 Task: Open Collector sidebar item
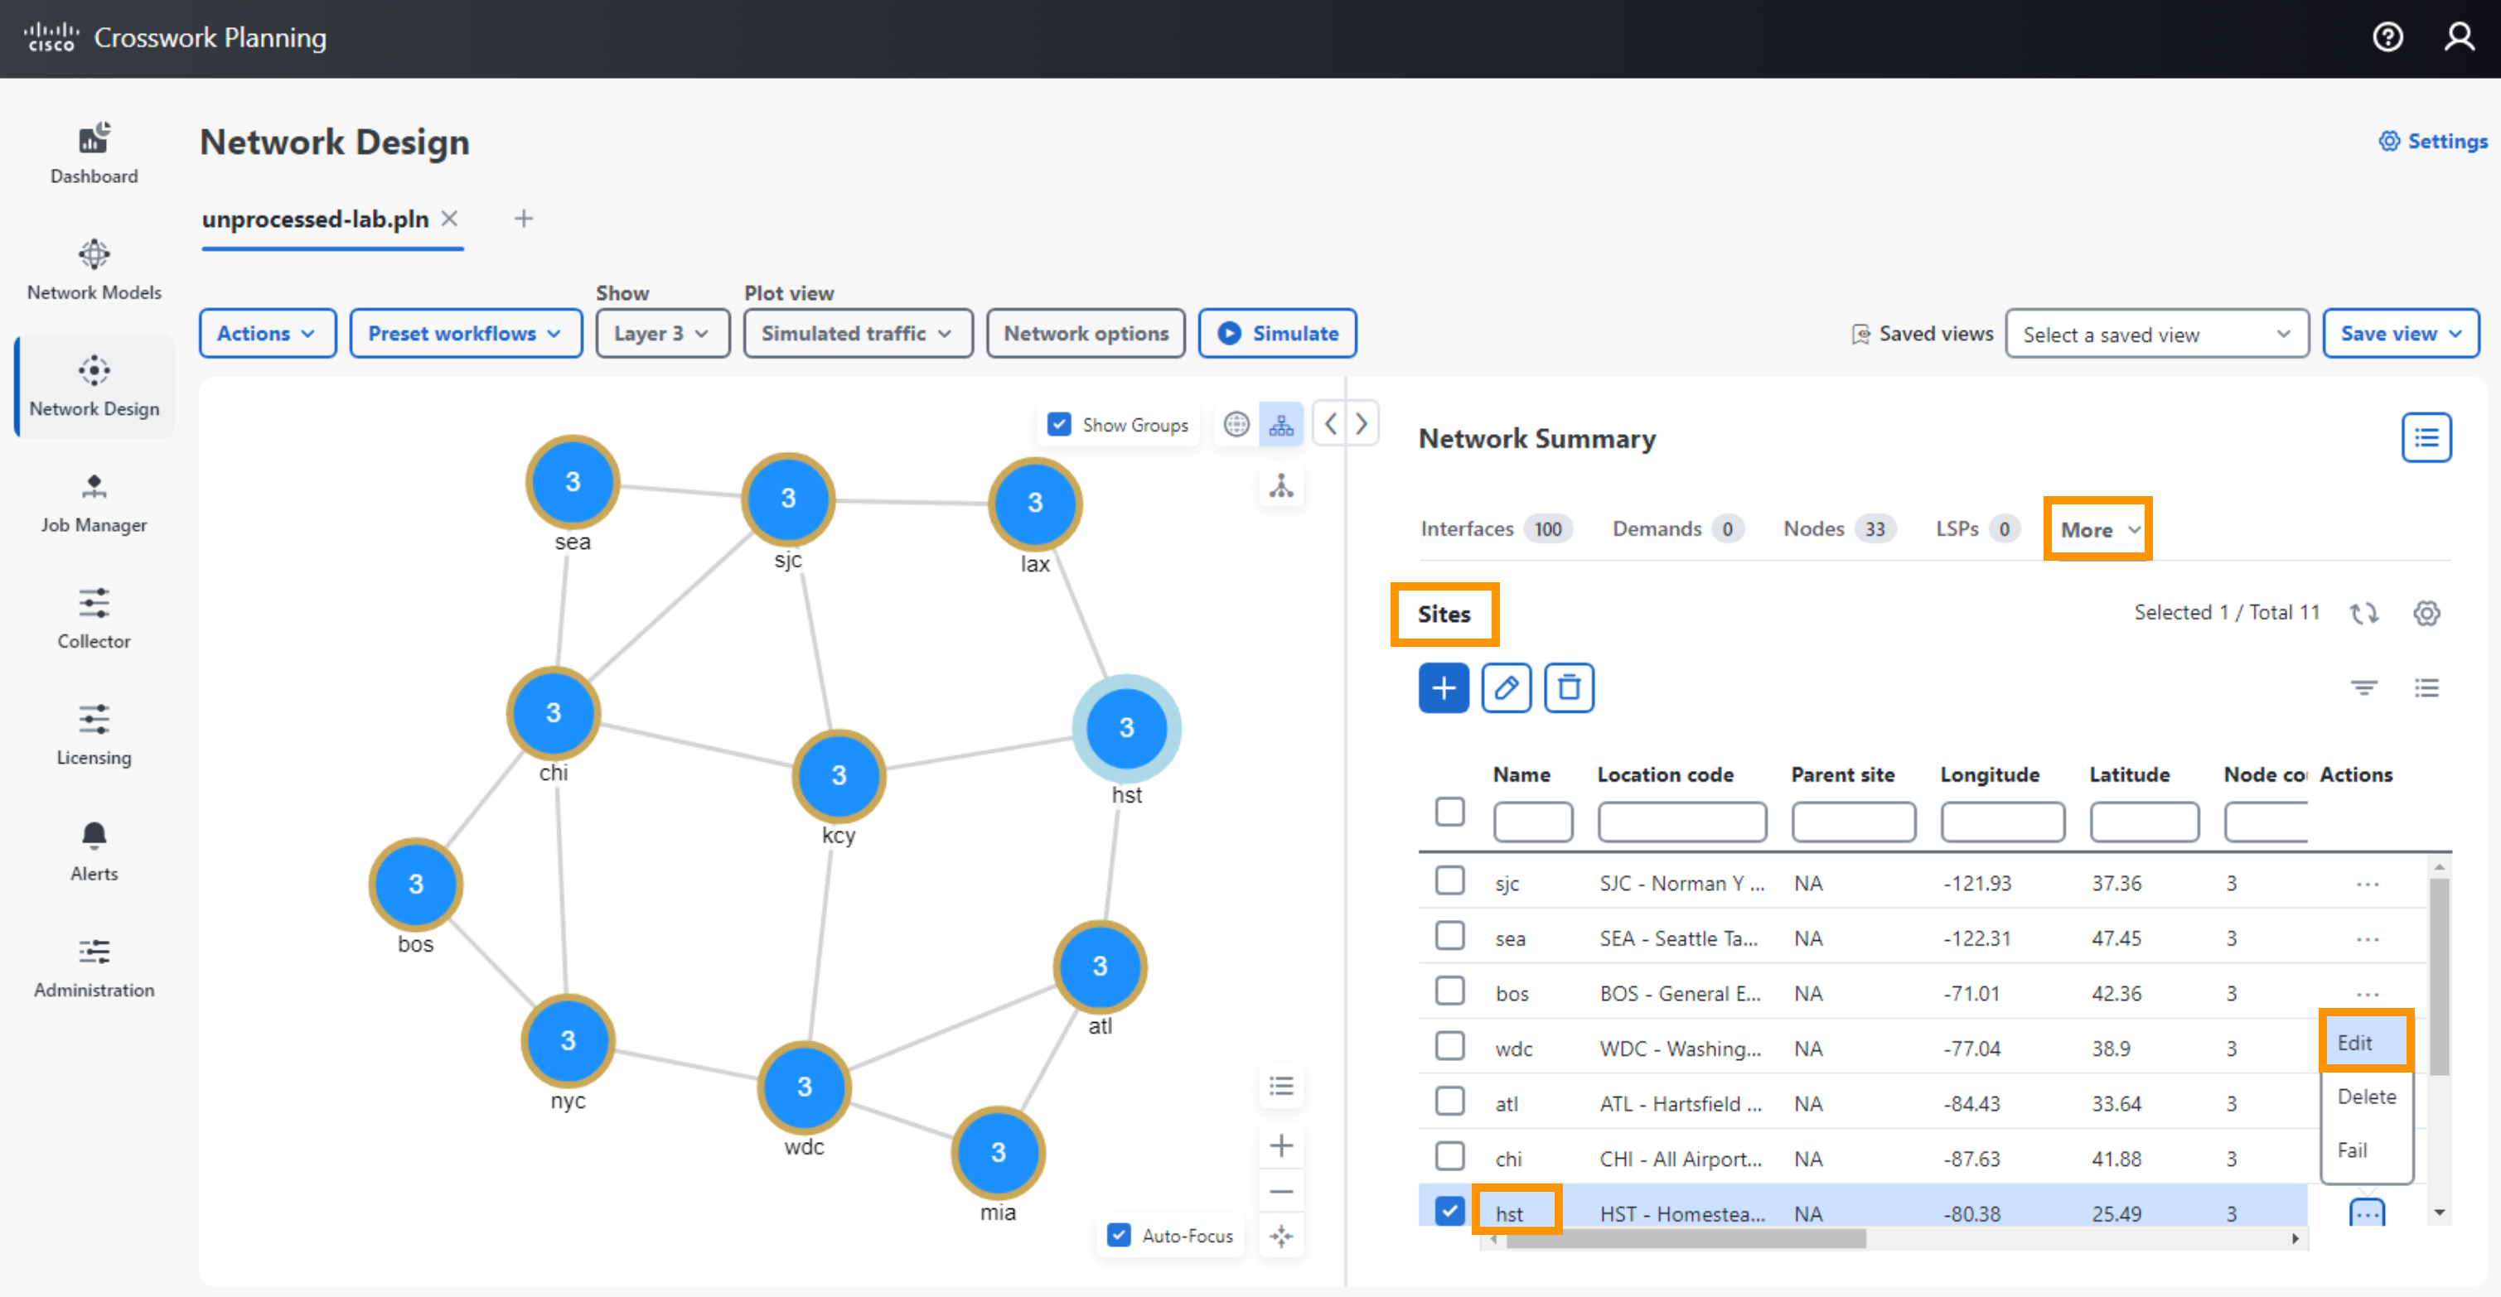pos(94,620)
